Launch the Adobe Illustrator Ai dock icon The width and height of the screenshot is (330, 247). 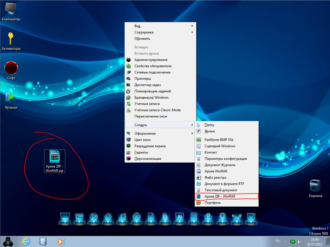179,219
